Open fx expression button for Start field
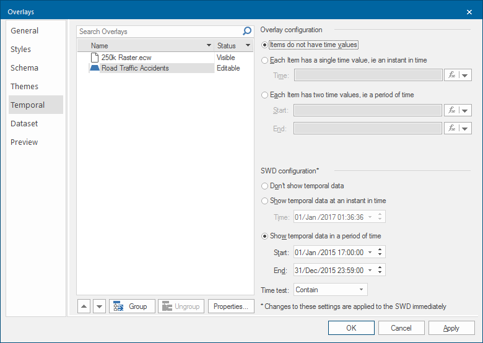Viewport: 483px width, 343px height. click(x=452, y=110)
